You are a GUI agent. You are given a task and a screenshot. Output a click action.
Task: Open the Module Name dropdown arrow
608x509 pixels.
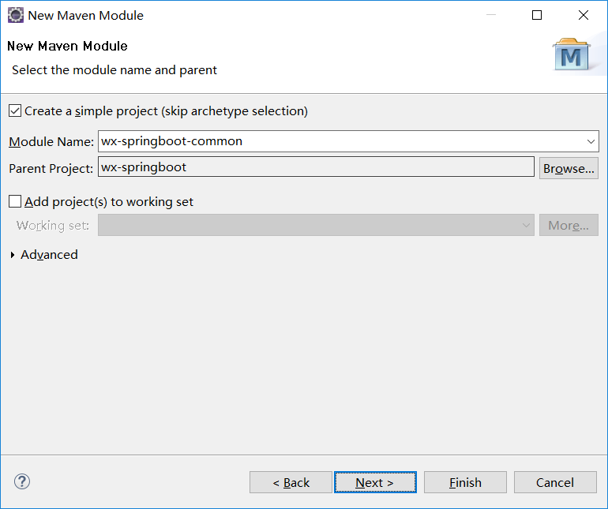click(591, 141)
